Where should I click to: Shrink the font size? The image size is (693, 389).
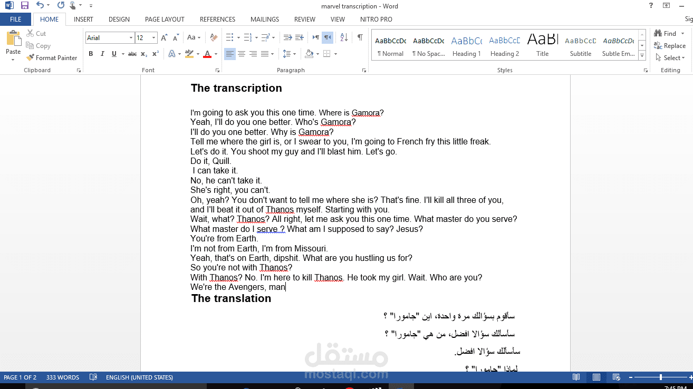click(175, 38)
